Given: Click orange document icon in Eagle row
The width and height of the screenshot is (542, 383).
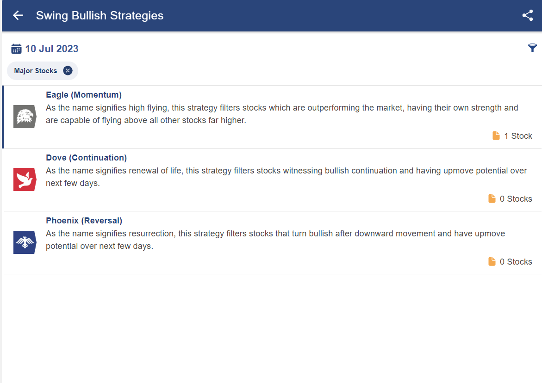Looking at the screenshot, I should coord(496,136).
